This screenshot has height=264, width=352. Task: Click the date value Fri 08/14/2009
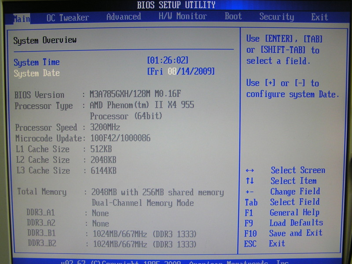point(181,72)
